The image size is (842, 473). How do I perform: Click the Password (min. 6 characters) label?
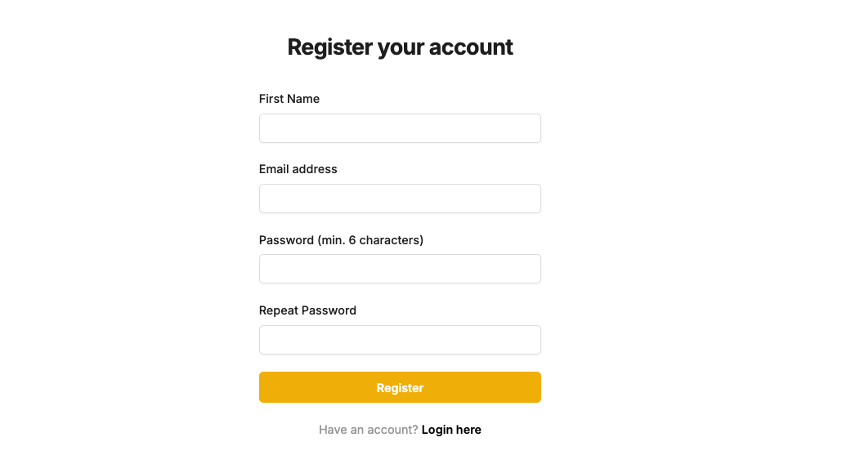point(341,240)
